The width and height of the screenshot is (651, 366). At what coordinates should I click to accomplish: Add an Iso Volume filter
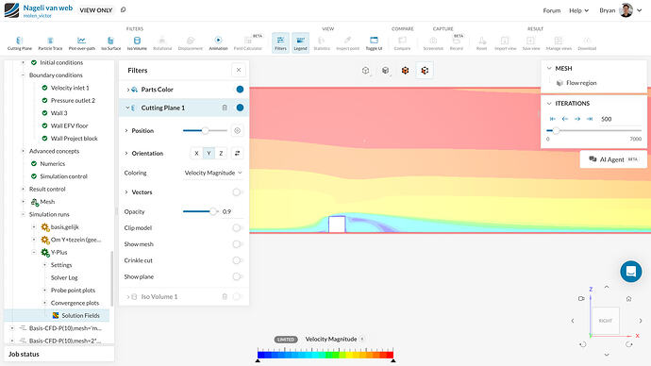[x=137, y=43]
